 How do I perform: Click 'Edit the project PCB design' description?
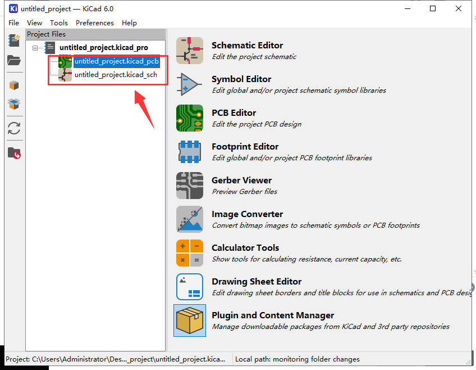(257, 124)
